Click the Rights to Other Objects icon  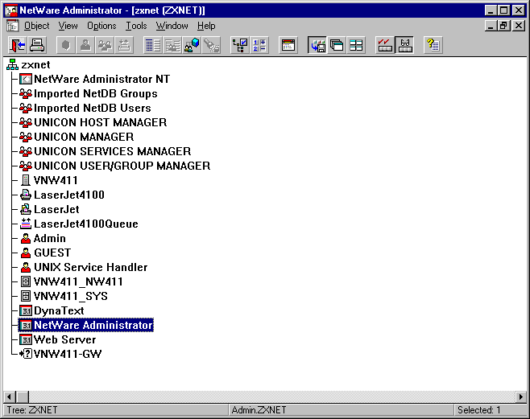tap(172, 45)
